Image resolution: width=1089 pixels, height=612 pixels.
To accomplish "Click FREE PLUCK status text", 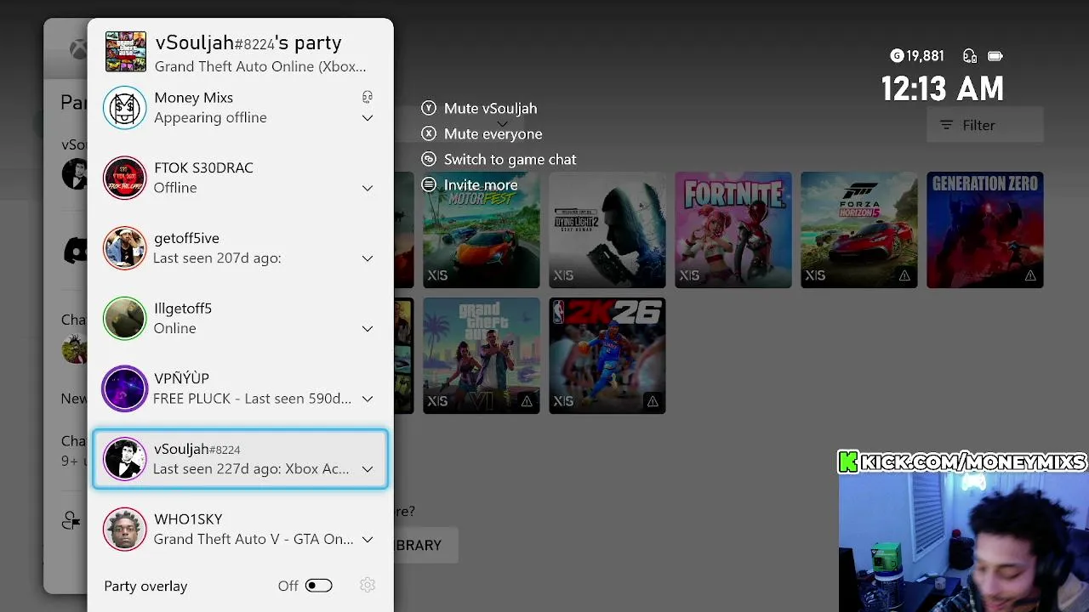I will (252, 398).
